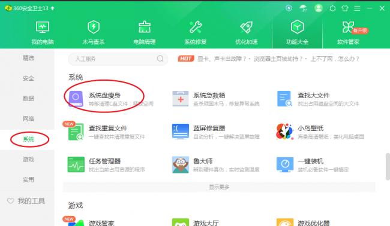The image size is (390, 226).
Task: Launch 鲁大师 icon
Action: [181, 164]
